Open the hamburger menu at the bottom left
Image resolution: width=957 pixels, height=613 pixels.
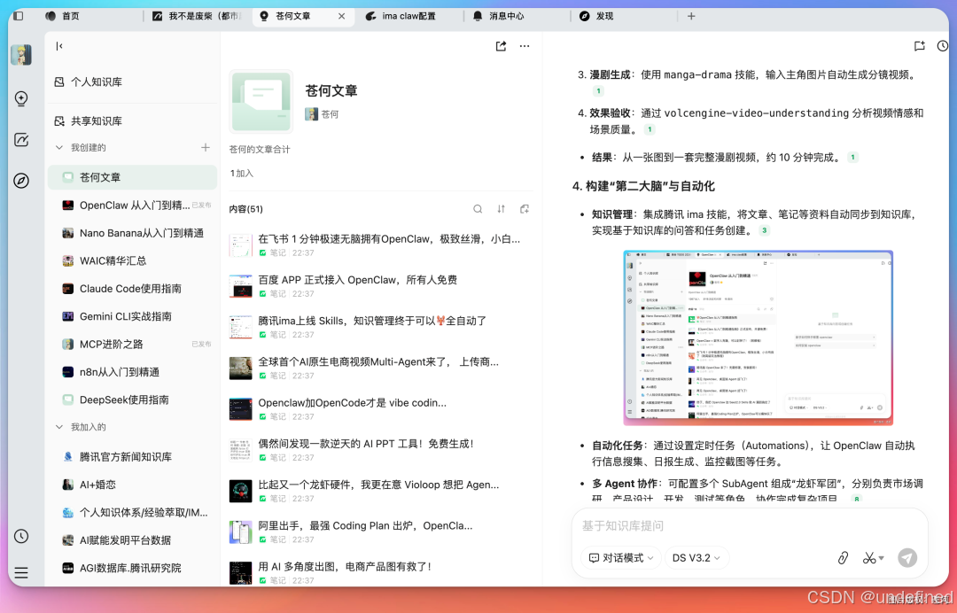pyautogui.click(x=21, y=573)
